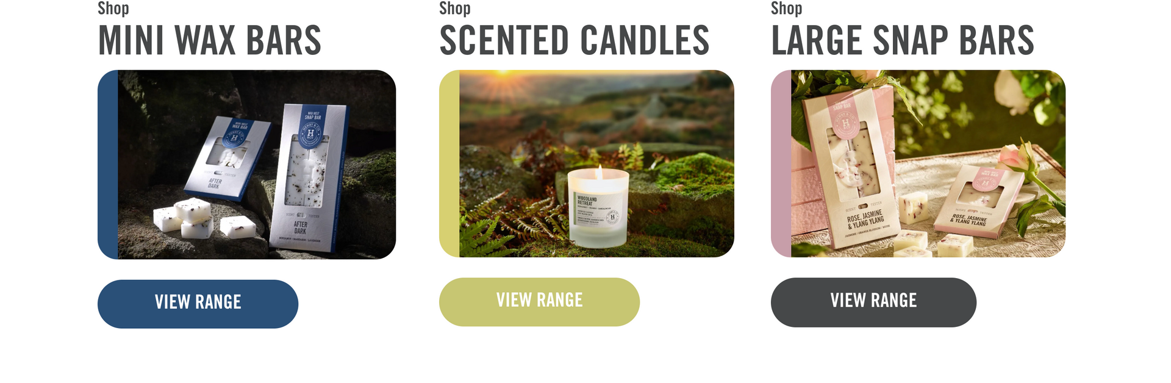Click the Shop label above Scented Candles

point(455,8)
